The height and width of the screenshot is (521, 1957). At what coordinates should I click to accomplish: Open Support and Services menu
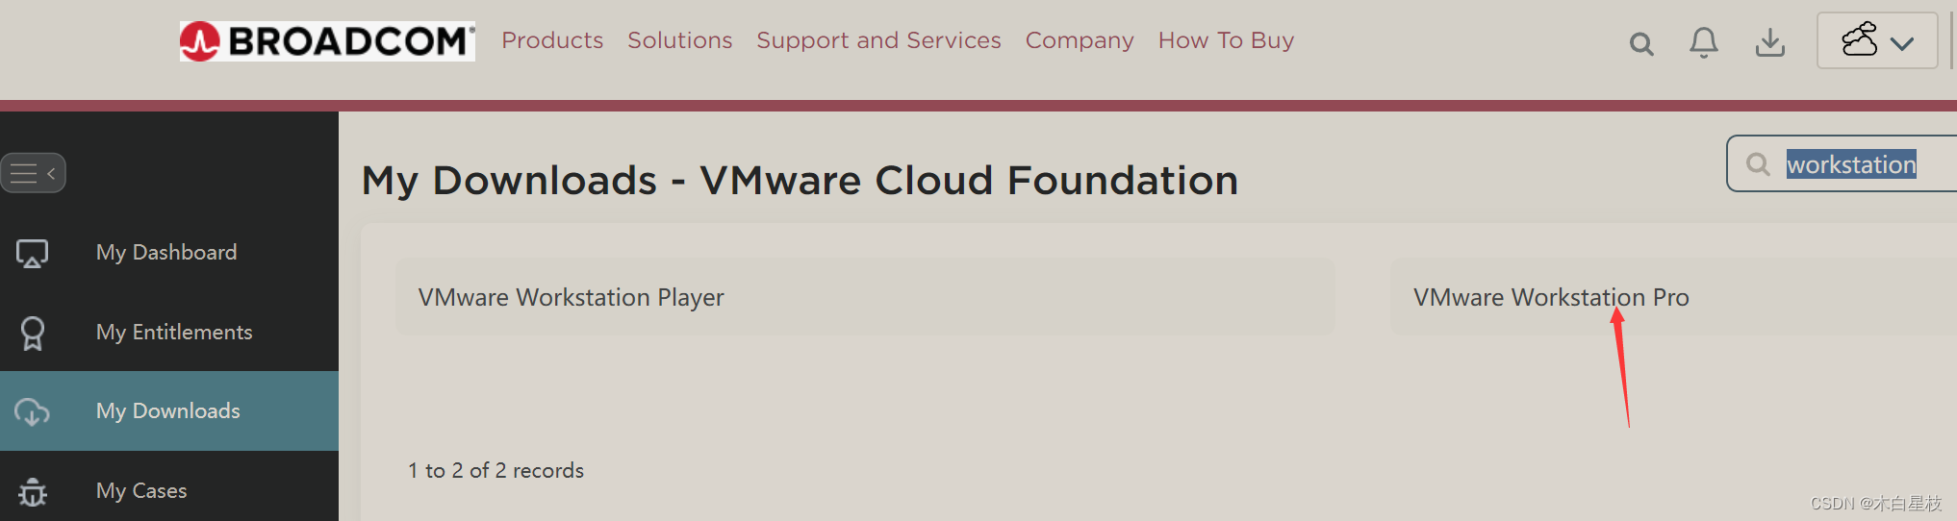(878, 40)
